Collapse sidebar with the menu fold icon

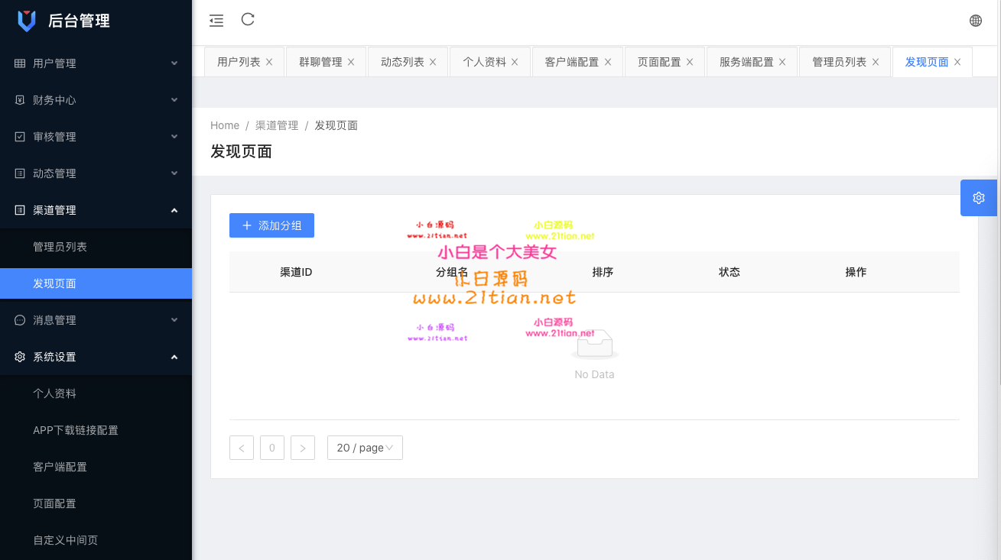pos(216,21)
